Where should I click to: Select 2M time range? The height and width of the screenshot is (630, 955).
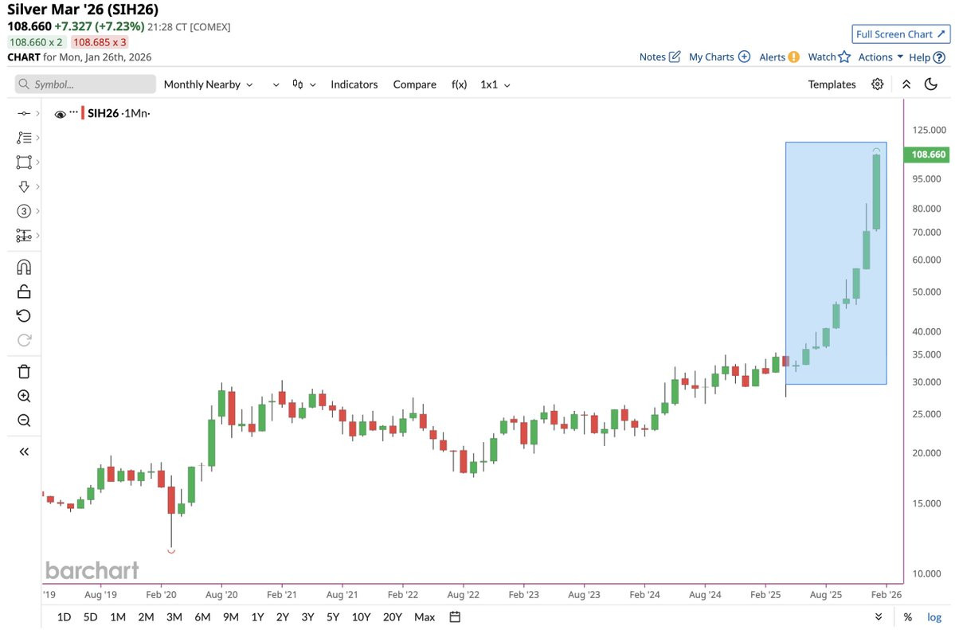click(x=146, y=617)
